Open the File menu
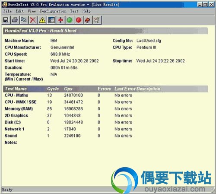 pos(7,11)
